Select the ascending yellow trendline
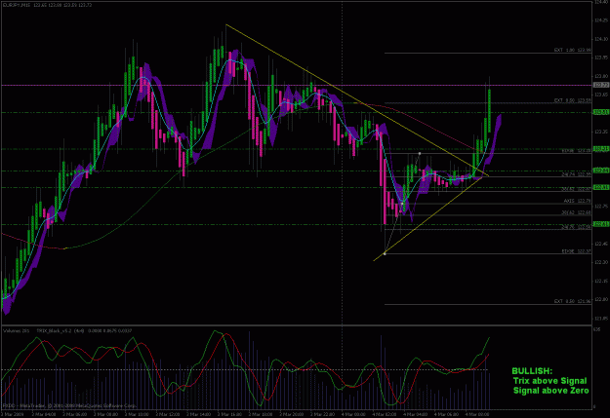 (427, 219)
